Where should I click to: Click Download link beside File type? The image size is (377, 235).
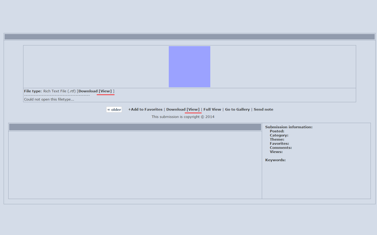pos(88,91)
